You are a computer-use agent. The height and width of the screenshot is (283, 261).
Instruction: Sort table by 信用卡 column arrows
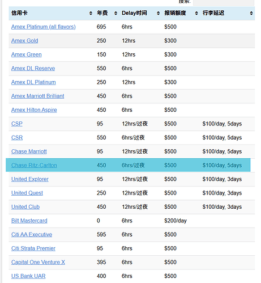pos(91,13)
